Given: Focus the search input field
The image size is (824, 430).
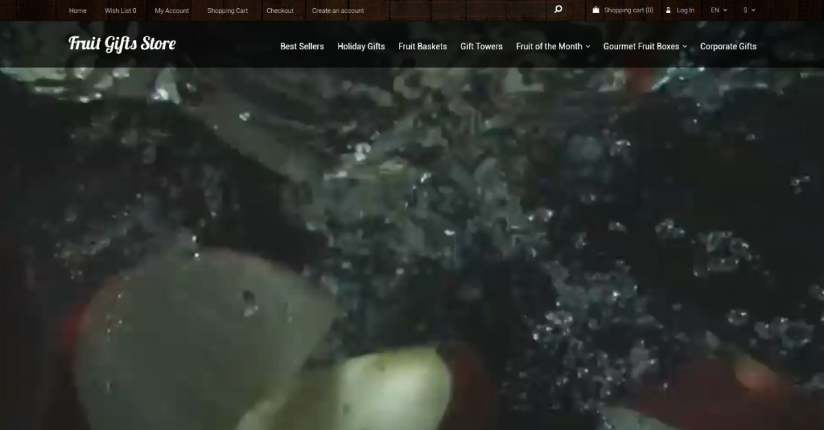Looking at the screenshot, I should (x=468, y=10).
